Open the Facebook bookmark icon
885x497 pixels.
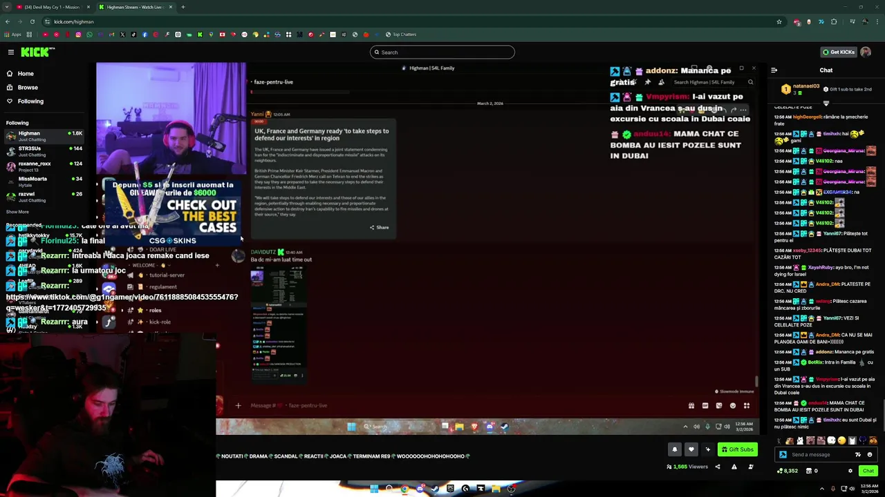click(145, 35)
